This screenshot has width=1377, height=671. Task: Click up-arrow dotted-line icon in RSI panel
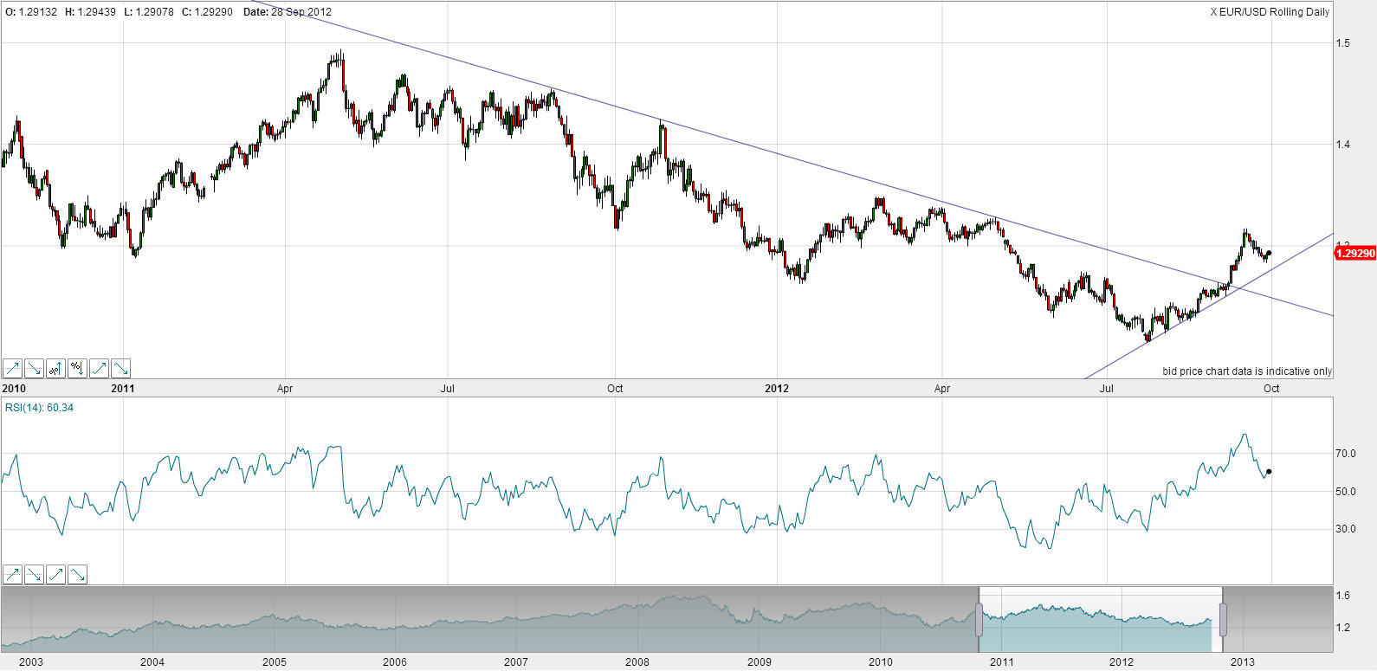click(x=12, y=574)
